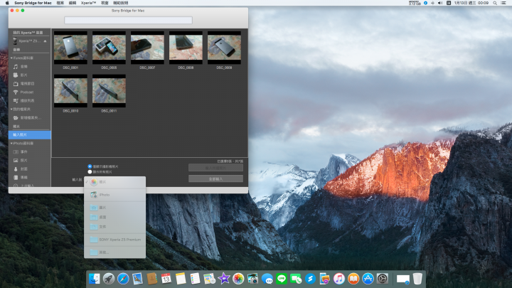Open Launchpad from the Dock

pyautogui.click(x=109, y=279)
